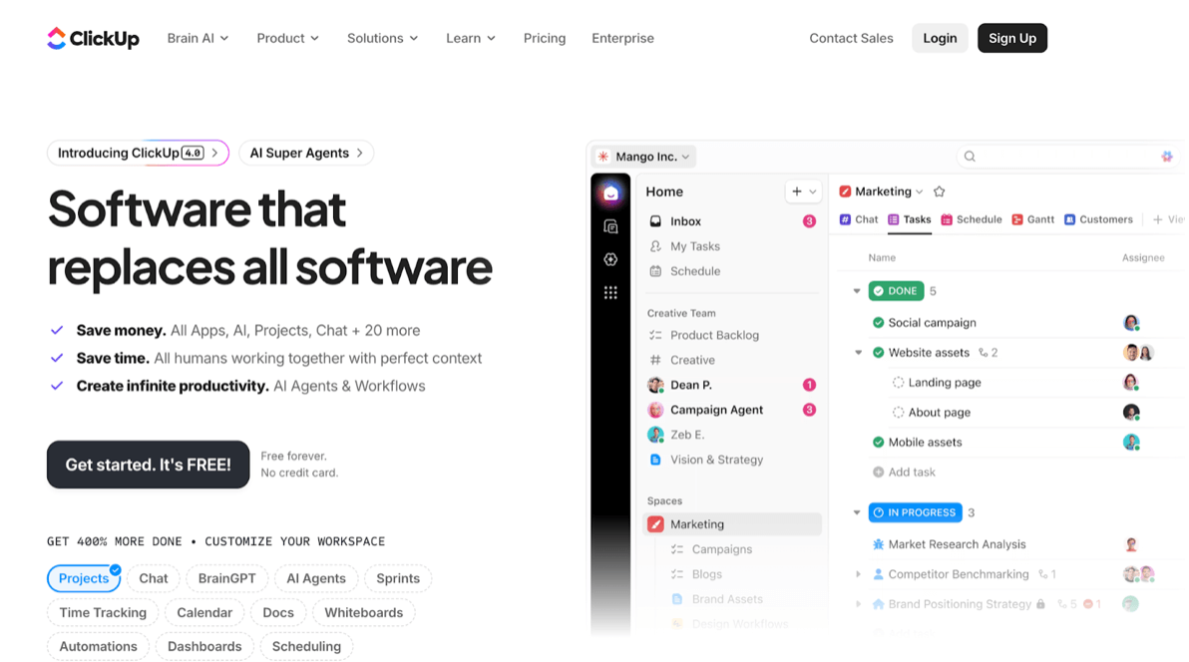Click the Add task plus icon

(x=878, y=472)
